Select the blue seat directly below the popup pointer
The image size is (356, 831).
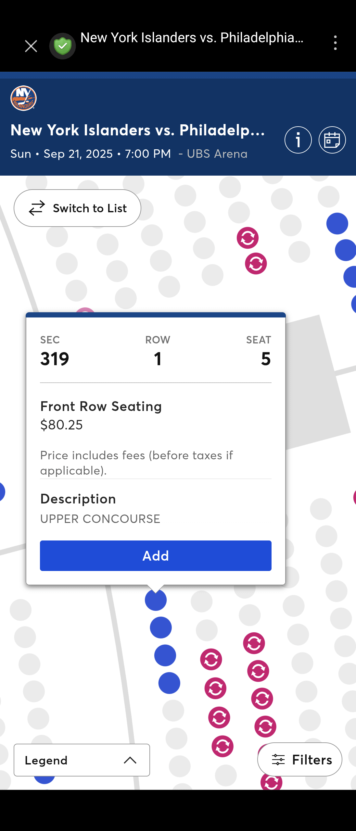(x=156, y=600)
